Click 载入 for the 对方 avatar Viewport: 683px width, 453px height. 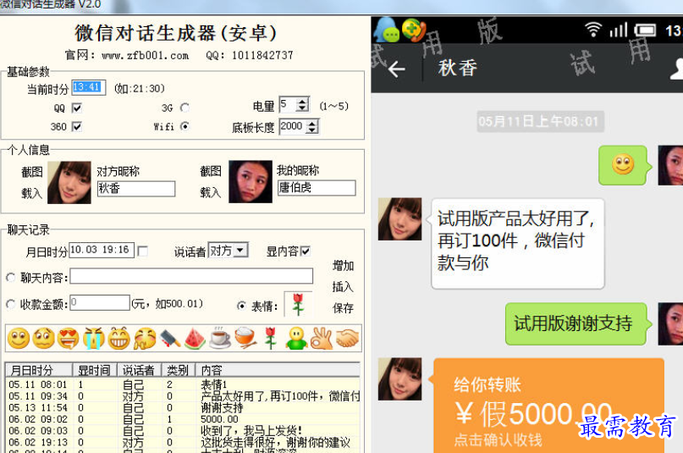click(x=32, y=193)
